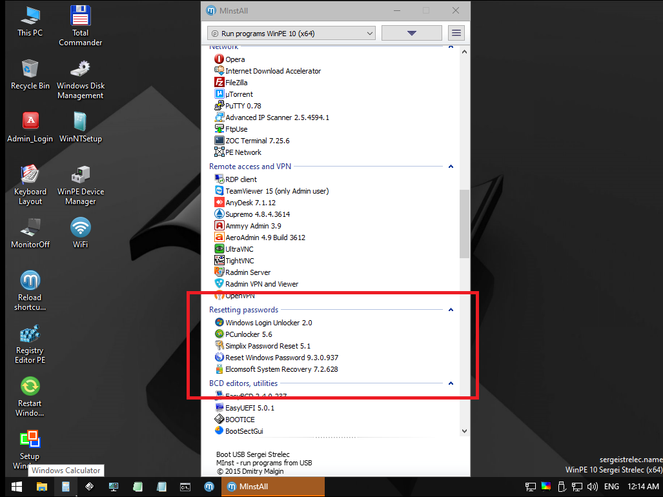Image resolution: width=663 pixels, height=497 pixels.
Task: Collapse the Network section
Action: click(x=451, y=46)
